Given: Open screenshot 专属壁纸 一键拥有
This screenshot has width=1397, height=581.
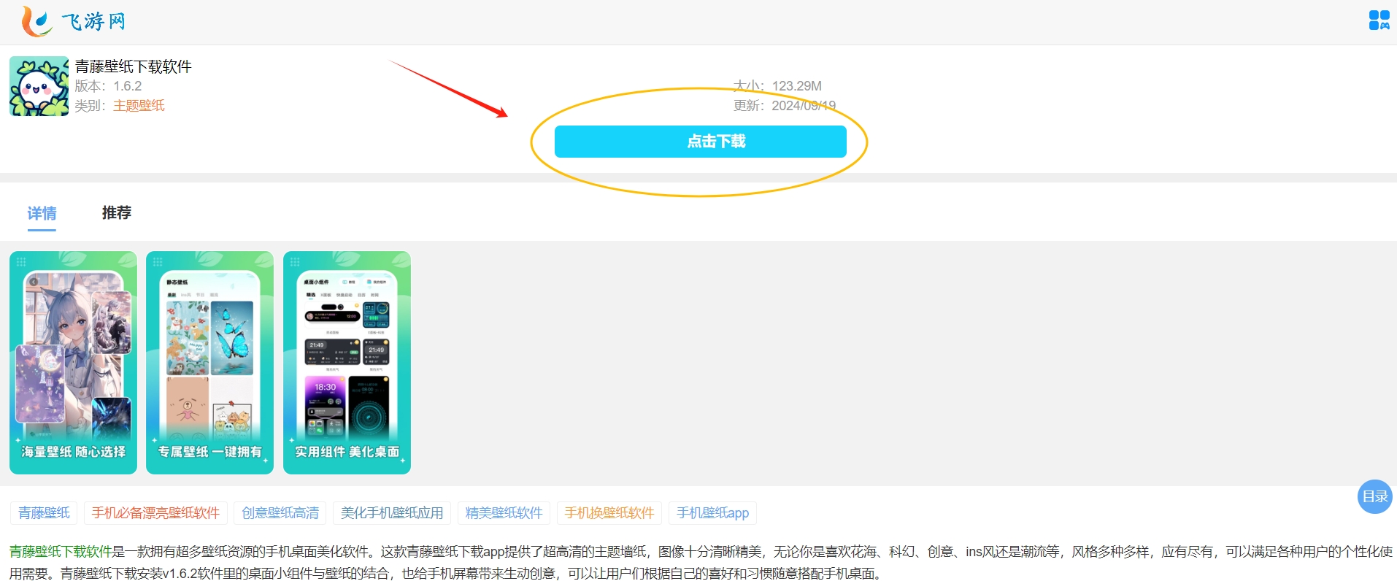Looking at the screenshot, I should point(209,363).
